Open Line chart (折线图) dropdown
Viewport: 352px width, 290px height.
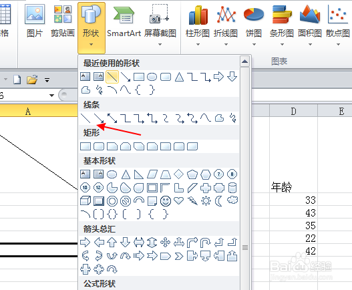226,25
